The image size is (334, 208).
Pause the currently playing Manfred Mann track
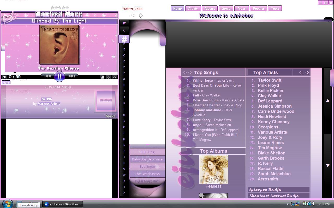59,76
